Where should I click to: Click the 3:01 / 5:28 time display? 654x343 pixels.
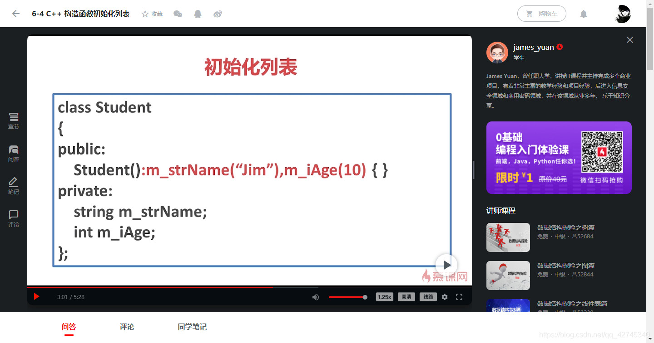click(71, 297)
